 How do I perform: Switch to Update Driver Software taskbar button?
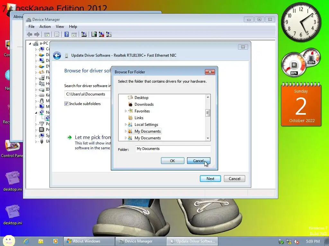[x=193, y=241]
